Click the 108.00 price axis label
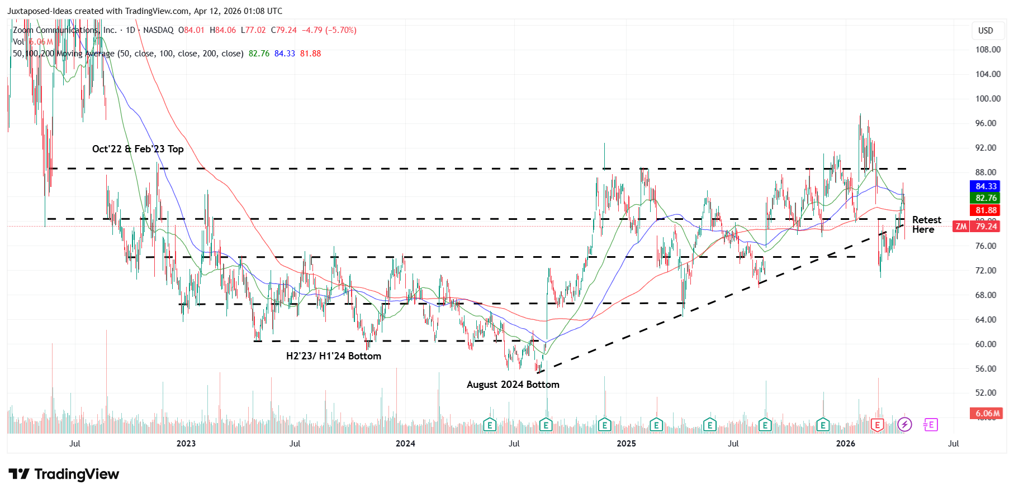 pyautogui.click(x=988, y=50)
